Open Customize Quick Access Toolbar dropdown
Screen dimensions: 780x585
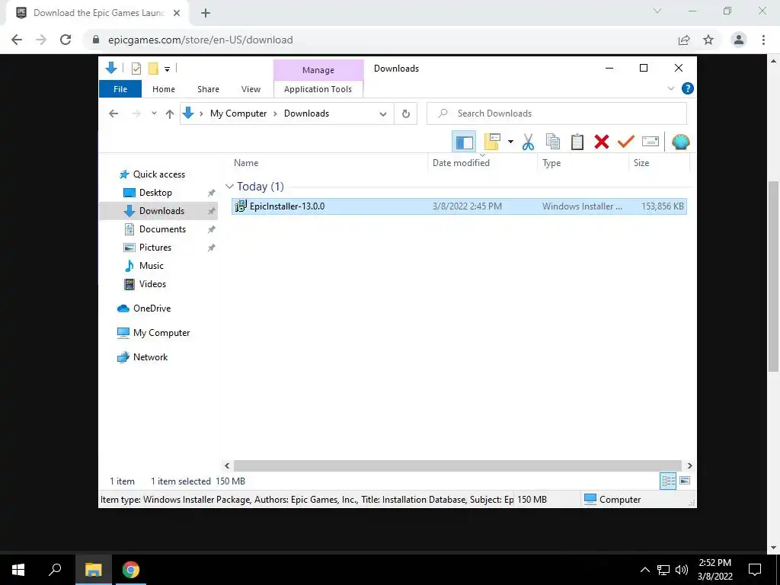[167, 69]
